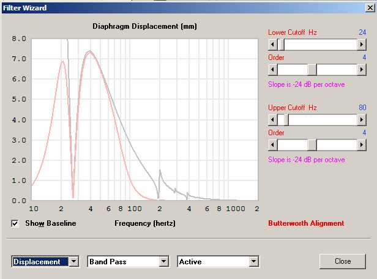Screen dimensions: 377x279
Task: Click right arrow of lower Order slider
Action: point(361,70)
